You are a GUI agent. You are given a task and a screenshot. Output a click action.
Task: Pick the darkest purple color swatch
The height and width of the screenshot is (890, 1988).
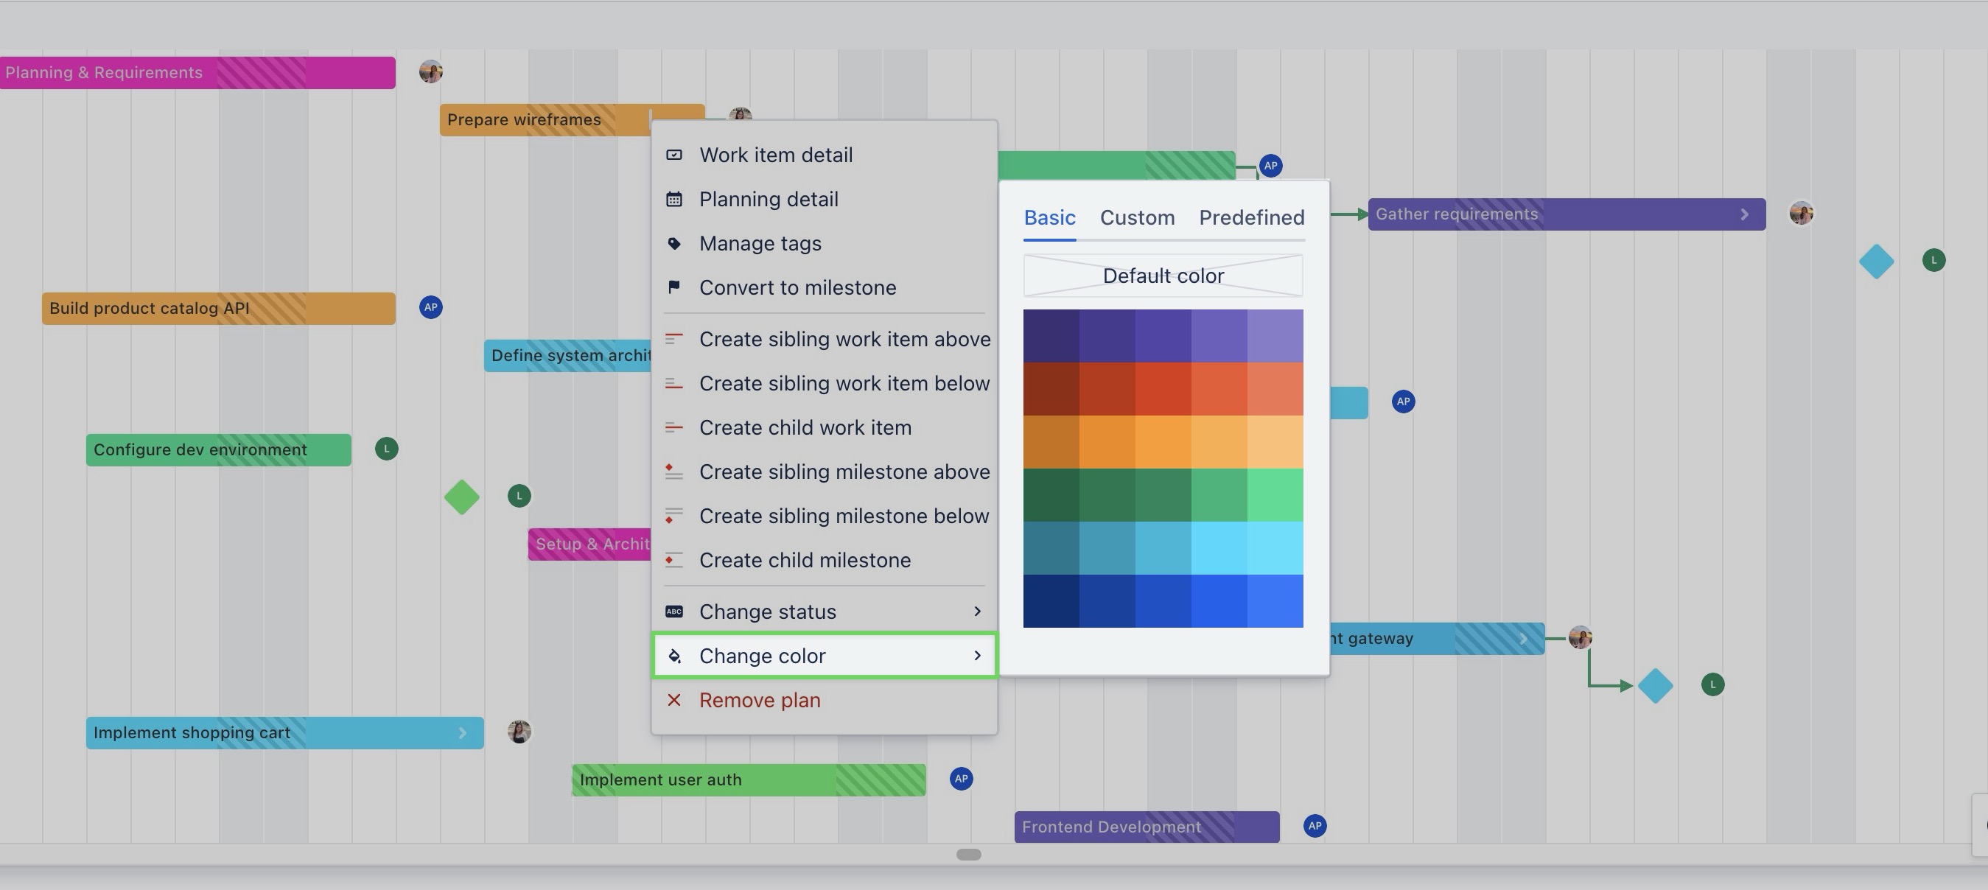(1050, 336)
